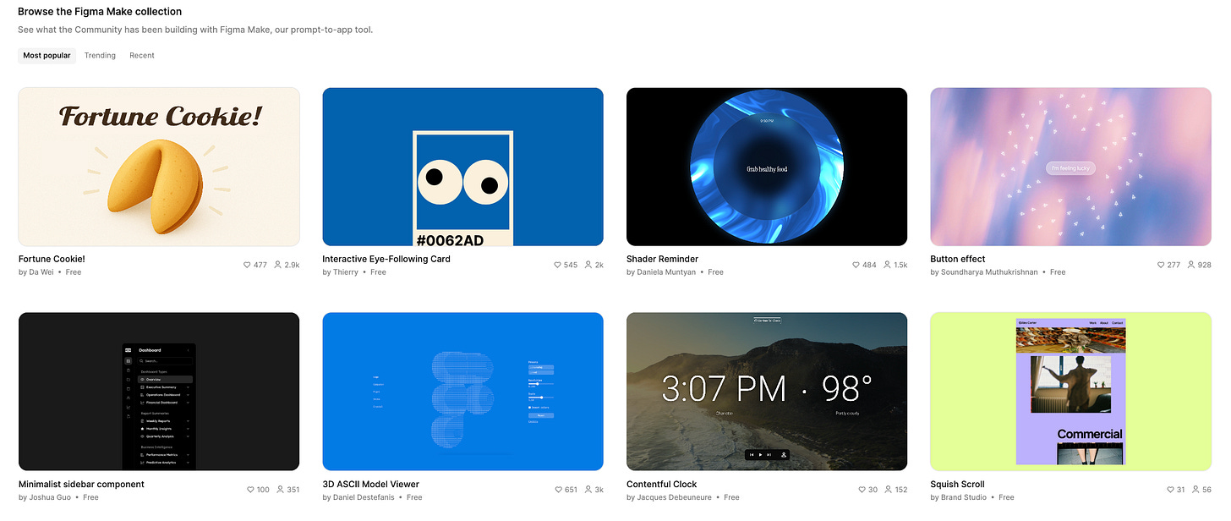Open the Button effect thumbnail
This screenshot has width=1231, height=521.
point(1070,167)
